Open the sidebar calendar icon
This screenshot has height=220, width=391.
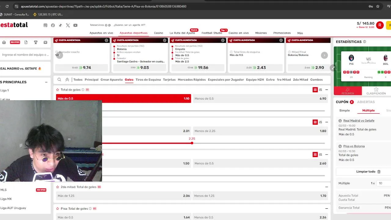pyautogui.click(x=46, y=42)
